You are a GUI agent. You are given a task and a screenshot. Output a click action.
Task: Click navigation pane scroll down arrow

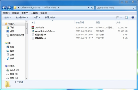(x=27, y=78)
